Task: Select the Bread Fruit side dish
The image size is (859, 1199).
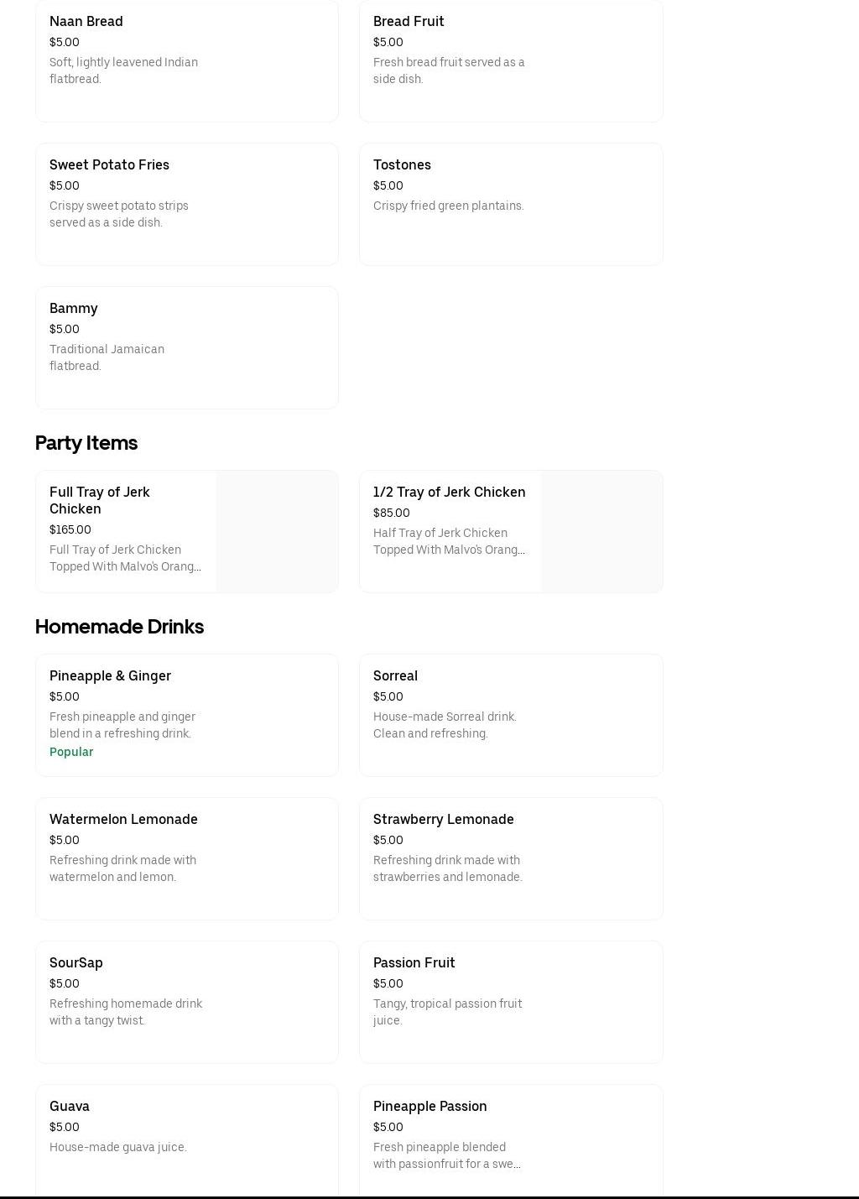Action: [x=510, y=59]
